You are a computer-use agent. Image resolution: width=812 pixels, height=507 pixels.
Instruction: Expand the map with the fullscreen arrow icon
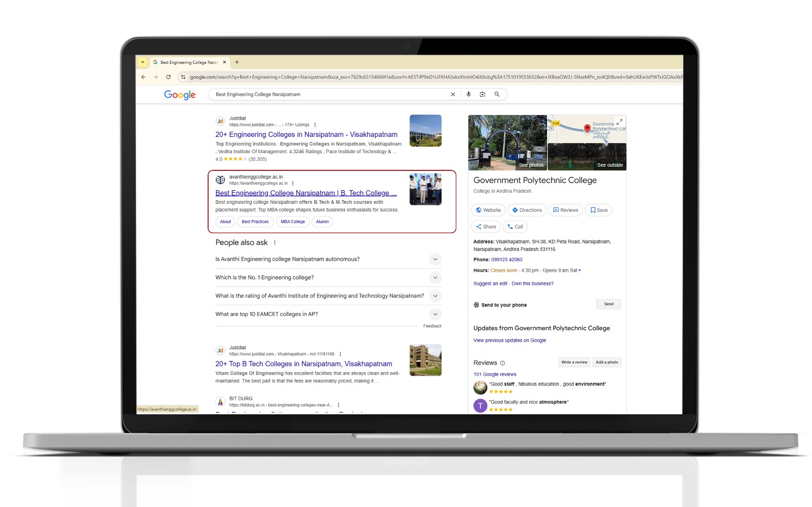coord(619,122)
